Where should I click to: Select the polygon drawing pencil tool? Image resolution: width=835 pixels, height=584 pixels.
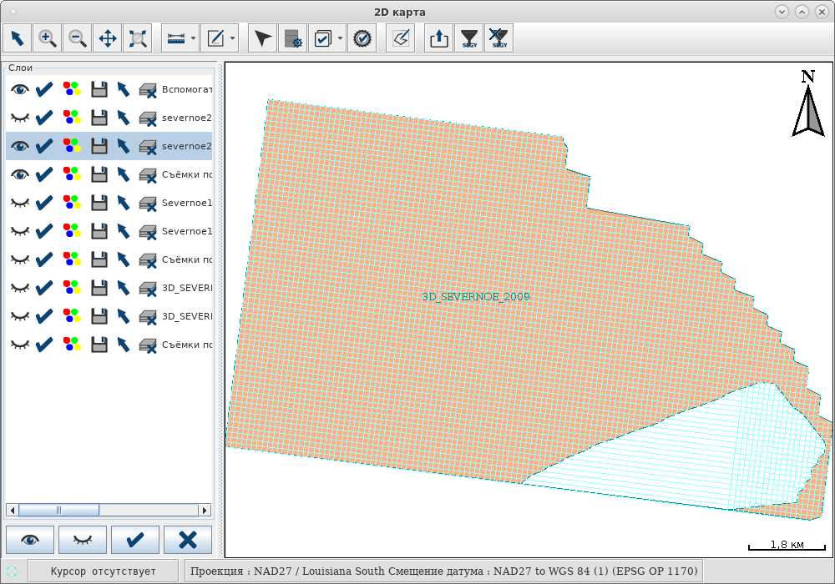(401, 38)
